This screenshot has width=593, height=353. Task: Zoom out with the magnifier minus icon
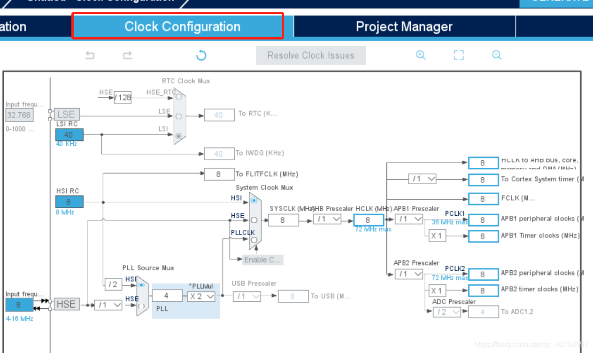click(497, 55)
